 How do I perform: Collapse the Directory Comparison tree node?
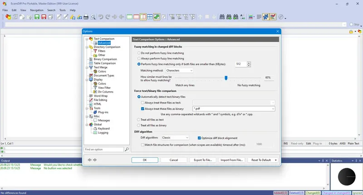tap(87, 47)
